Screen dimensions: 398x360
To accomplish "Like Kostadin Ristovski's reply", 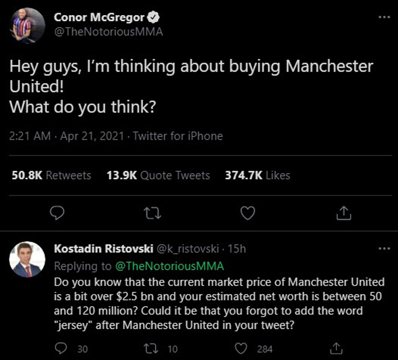I will coord(242,349).
